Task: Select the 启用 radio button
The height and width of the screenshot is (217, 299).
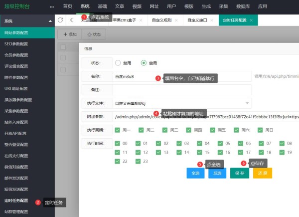Action: [144, 63]
